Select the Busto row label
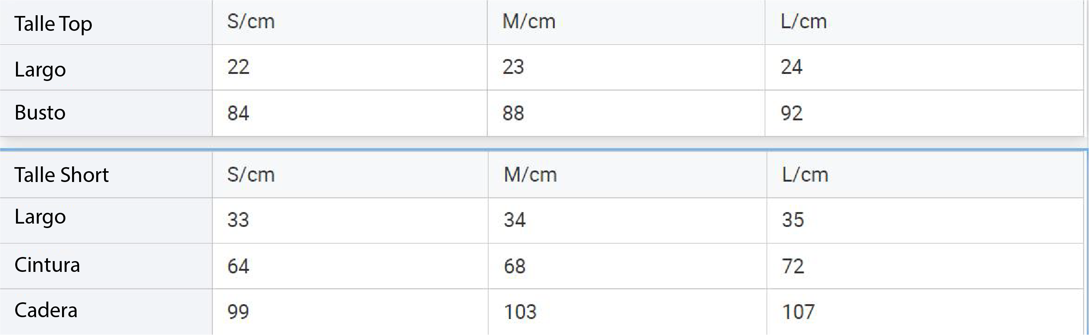The width and height of the screenshot is (1089, 335). coord(40,113)
